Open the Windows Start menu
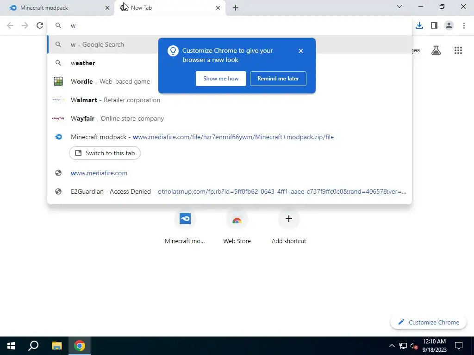The width and height of the screenshot is (474, 355). pyautogui.click(x=11, y=346)
